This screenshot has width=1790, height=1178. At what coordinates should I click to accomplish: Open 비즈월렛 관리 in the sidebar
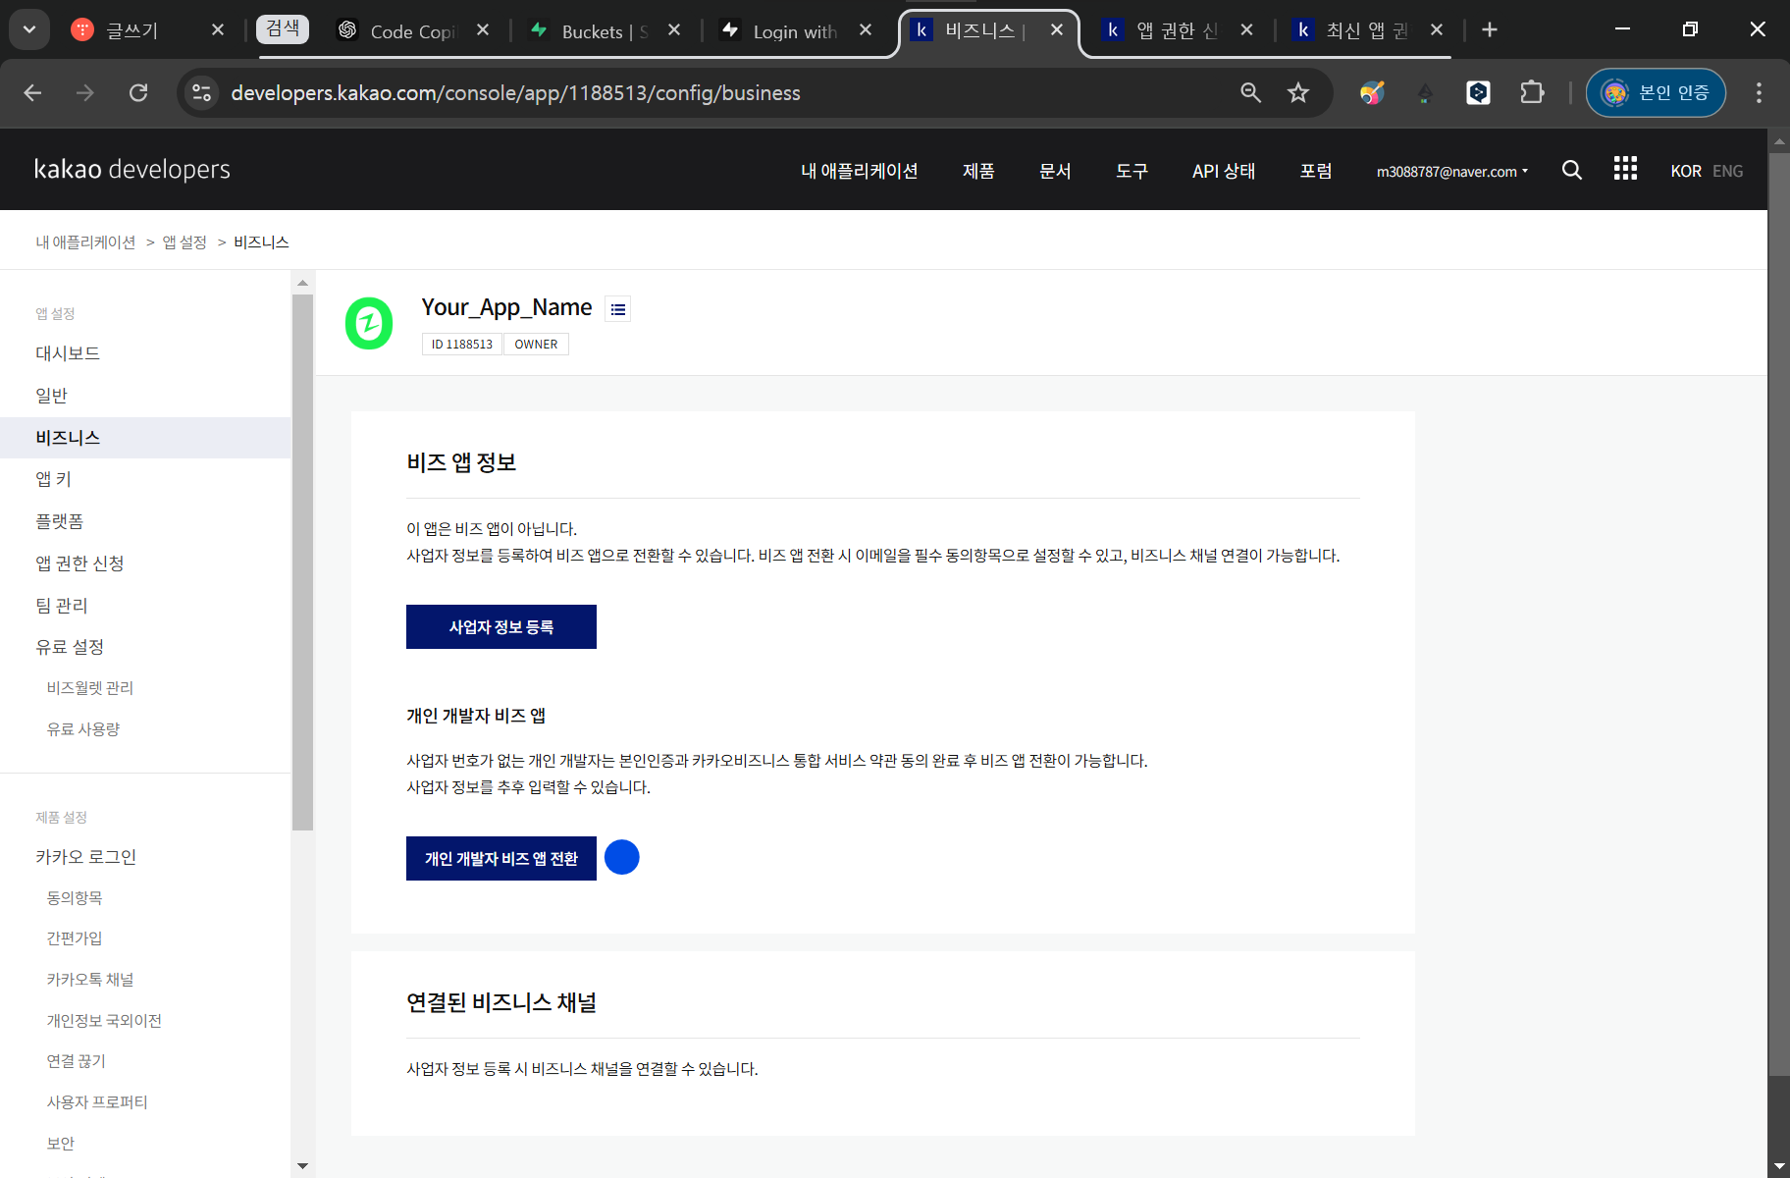coord(90,688)
